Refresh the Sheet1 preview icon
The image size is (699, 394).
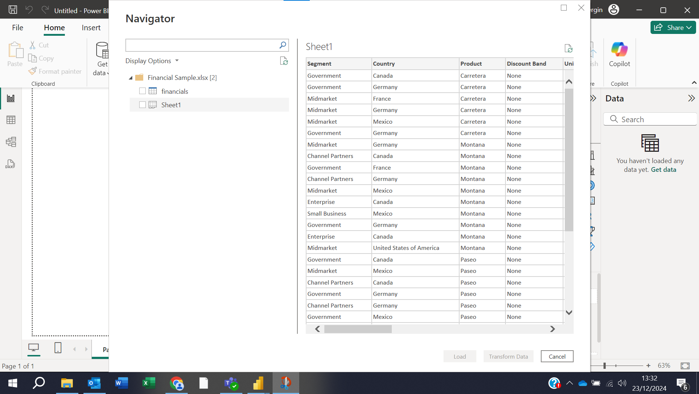click(568, 49)
